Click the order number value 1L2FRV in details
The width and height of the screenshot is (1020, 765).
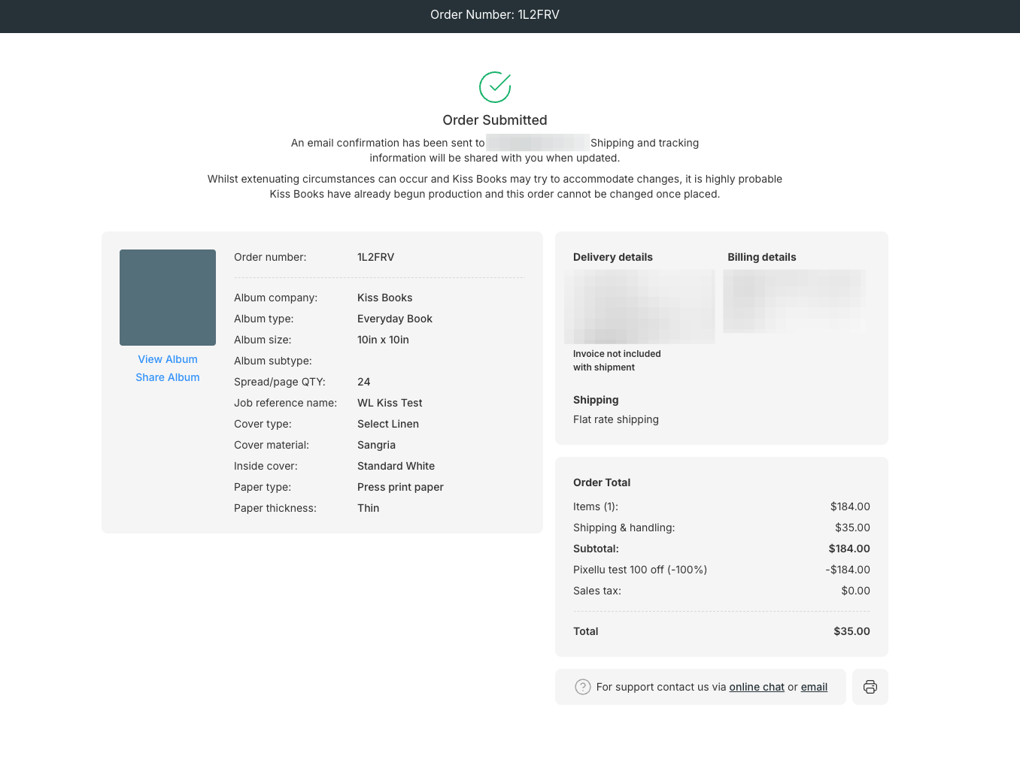point(376,257)
